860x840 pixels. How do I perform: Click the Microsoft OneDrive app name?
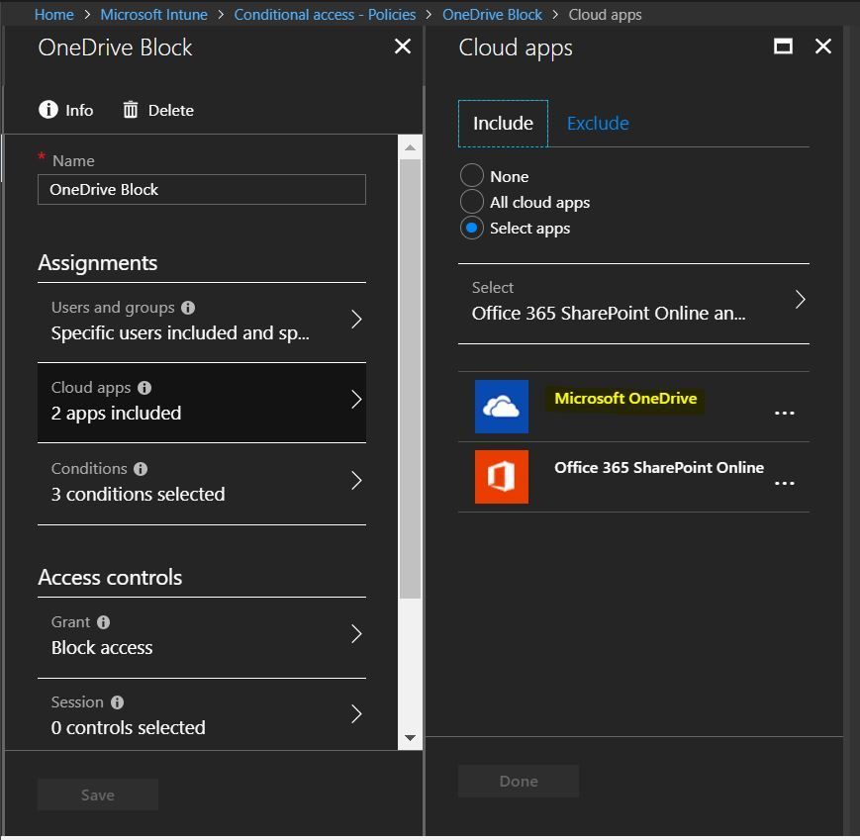pos(625,399)
